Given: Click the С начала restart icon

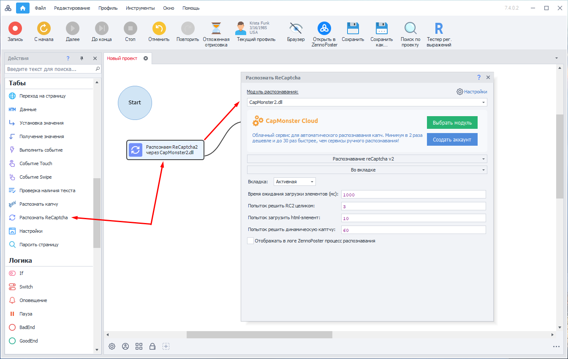Looking at the screenshot, I should click(44, 29).
